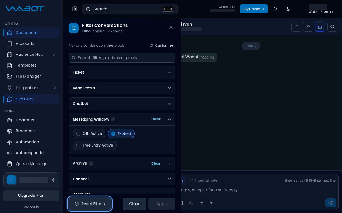Screen dimensions: 342x213
Task: Click the lightning bolt icon in composer
Action: point(201,203)
